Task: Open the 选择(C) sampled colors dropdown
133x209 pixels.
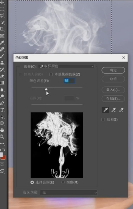Action: (x=66, y=66)
